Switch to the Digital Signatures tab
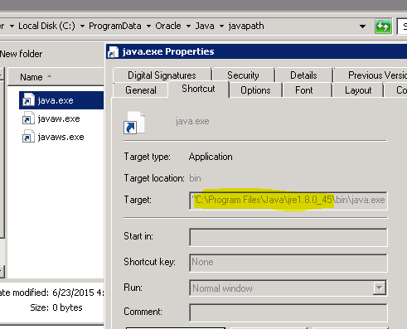 tap(162, 75)
